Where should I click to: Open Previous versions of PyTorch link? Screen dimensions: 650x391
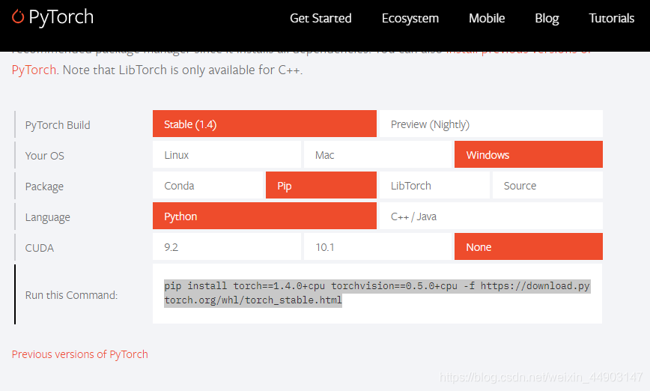click(x=79, y=354)
